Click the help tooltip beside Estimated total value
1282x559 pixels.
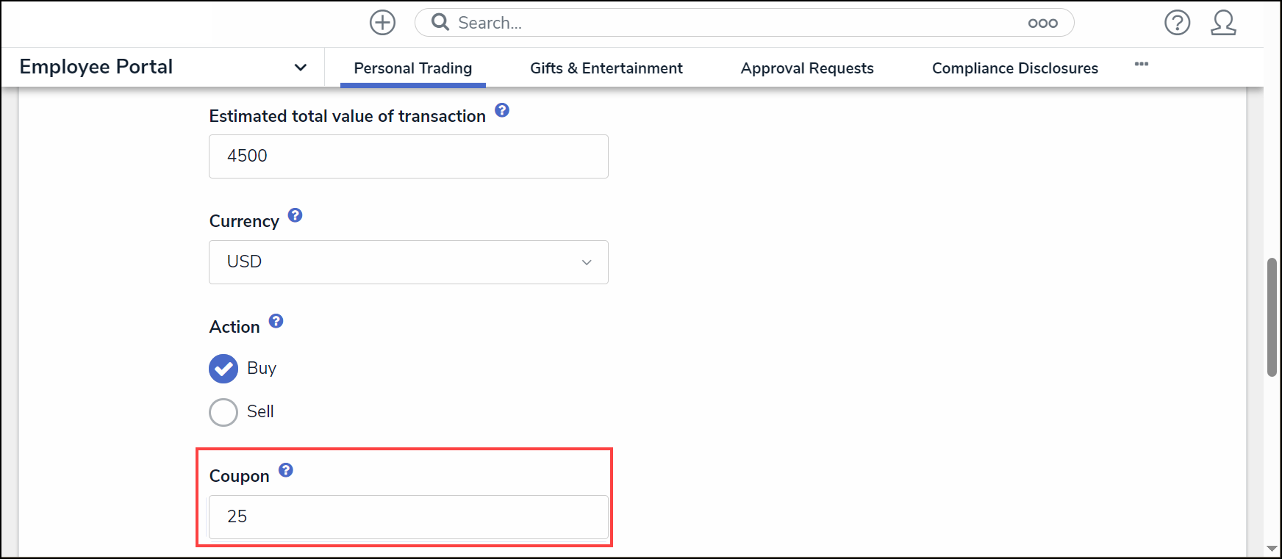(502, 109)
